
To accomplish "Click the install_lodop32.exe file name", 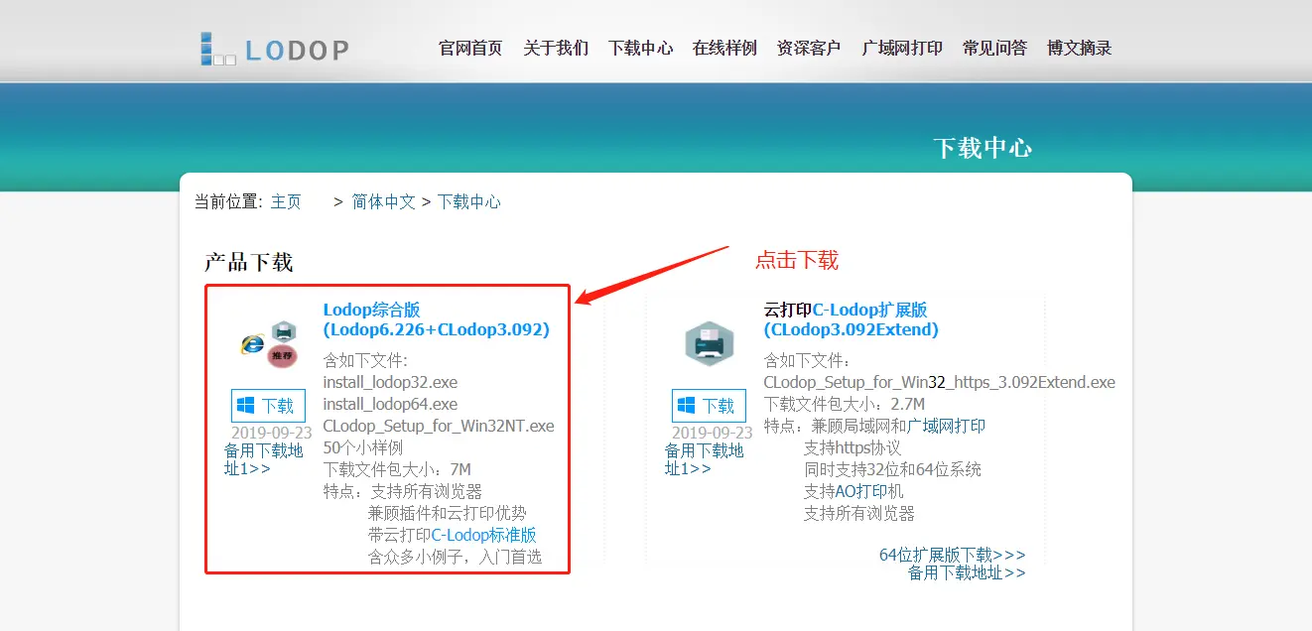I will 390,382.
